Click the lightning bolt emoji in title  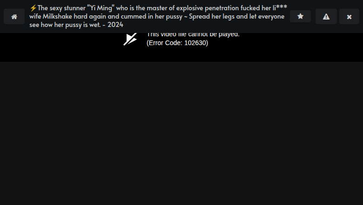click(33, 8)
